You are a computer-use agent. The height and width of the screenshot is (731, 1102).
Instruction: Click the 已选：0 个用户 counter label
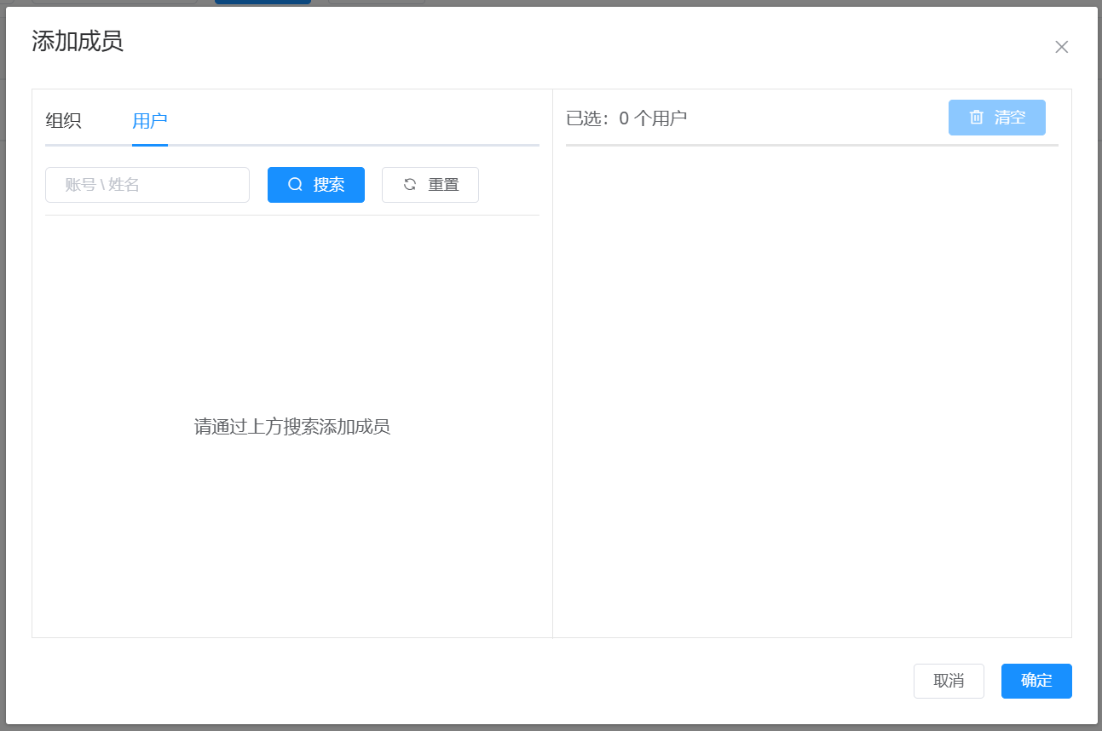coord(626,118)
